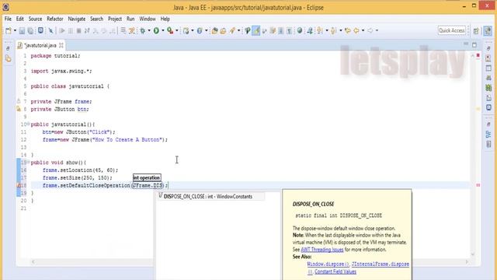The width and height of the screenshot is (497, 280).
Task: Open the JInternalFrame.dispose Javadoc link
Action: click(380, 264)
